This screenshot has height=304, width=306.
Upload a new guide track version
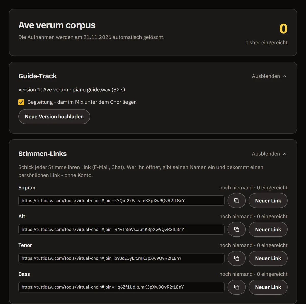pyautogui.click(x=54, y=117)
